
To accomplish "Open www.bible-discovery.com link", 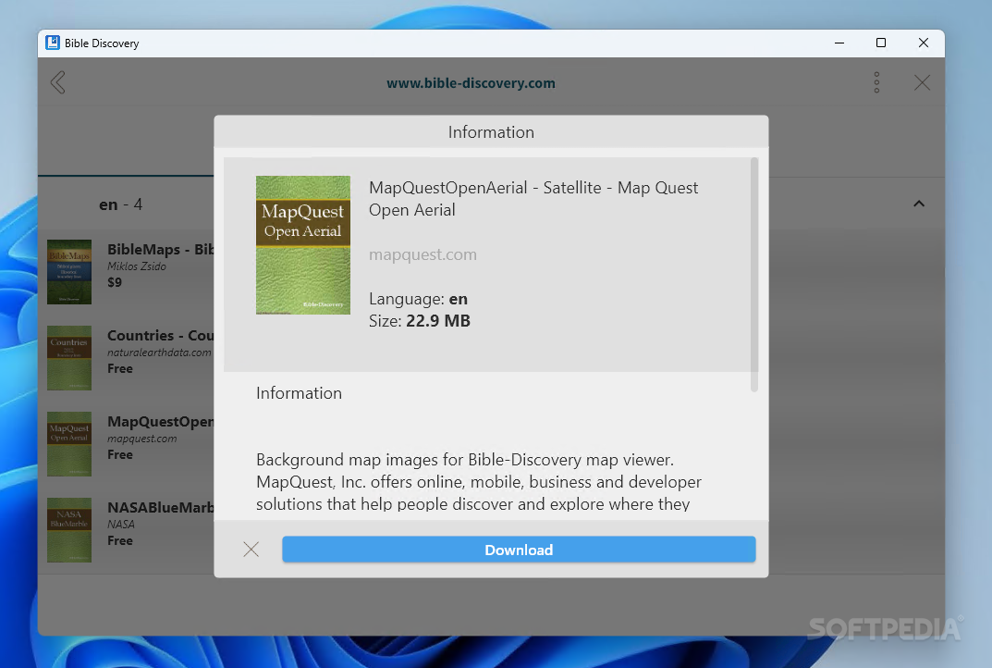I will coord(471,83).
